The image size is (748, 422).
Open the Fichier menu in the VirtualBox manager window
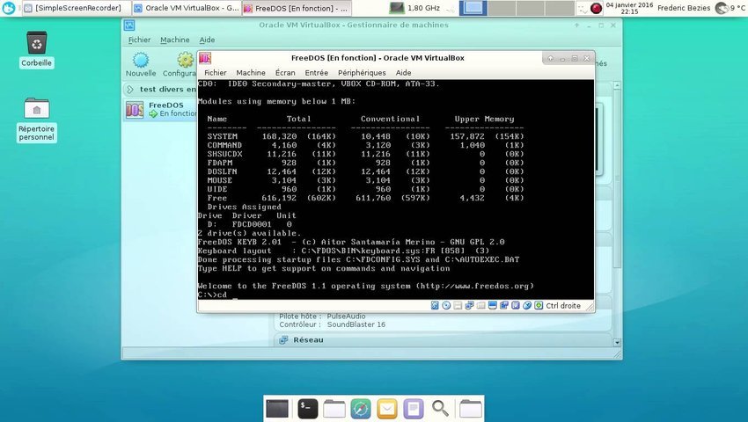point(139,40)
